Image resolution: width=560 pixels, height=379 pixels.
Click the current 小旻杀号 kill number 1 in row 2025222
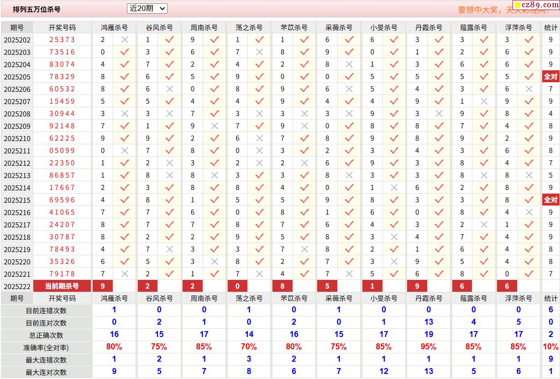(372, 286)
